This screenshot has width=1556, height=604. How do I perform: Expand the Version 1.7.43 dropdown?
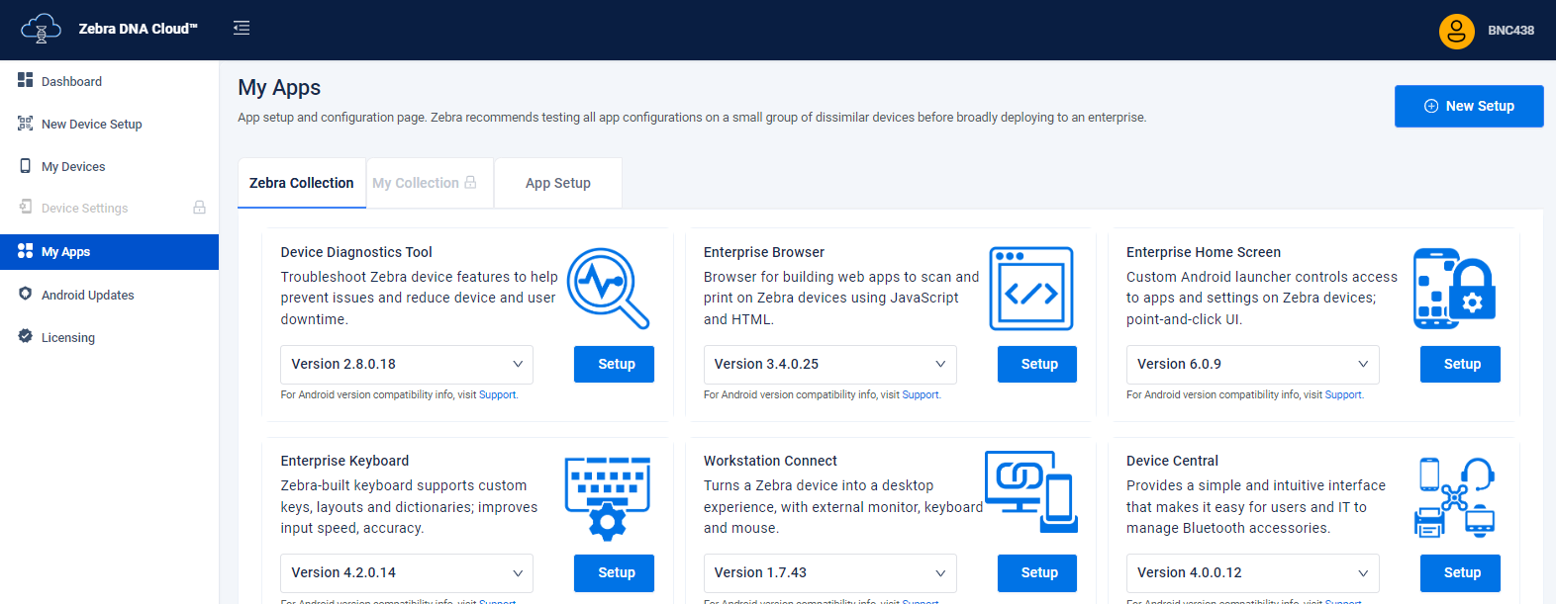tap(829, 572)
